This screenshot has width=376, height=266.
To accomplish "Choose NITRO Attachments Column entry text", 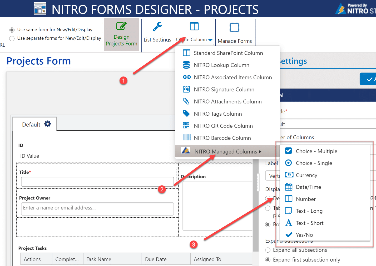I will tap(228, 101).
